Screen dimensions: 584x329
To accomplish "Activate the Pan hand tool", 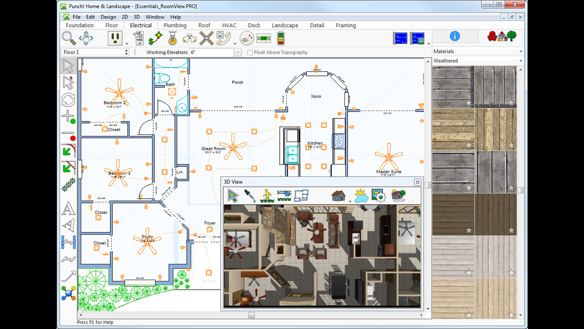I will [x=85, y=38].
